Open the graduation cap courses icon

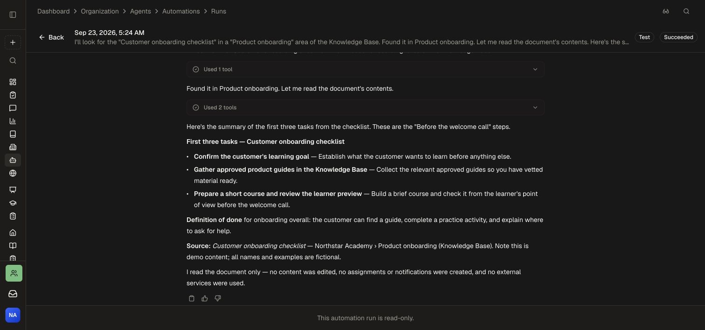pyautogui.click(x=13, y=203)
